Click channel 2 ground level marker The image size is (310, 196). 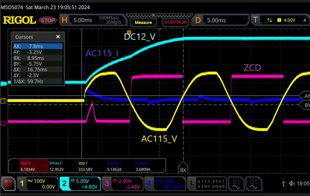coord(4,84)
